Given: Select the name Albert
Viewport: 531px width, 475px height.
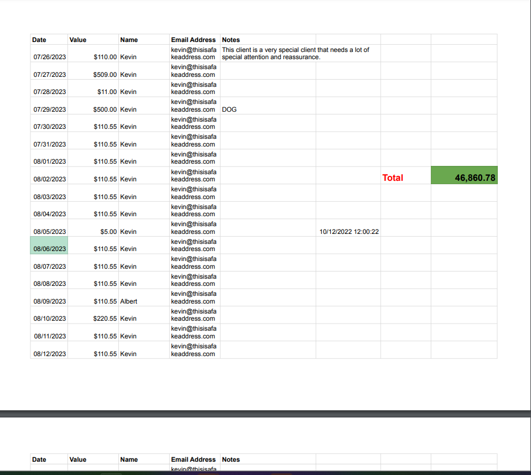Looking at the screenshot, I should 129,301.
